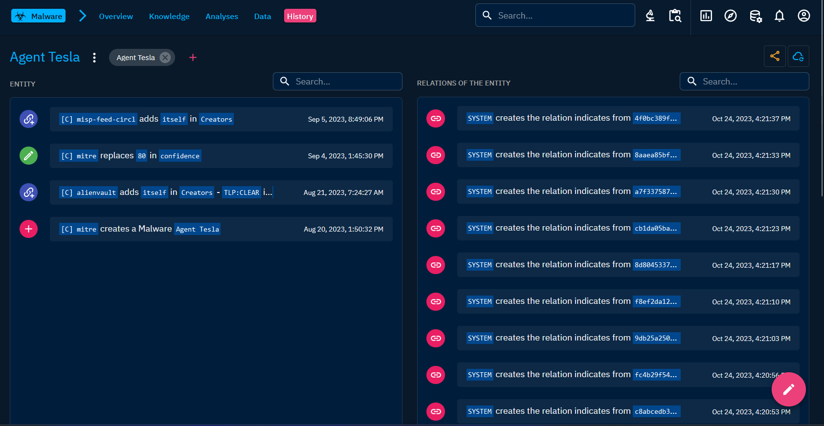Open relation row from 4f0bc389f
Image resolution: width=824 pixels, height=426 pixels.
pyautogui.click(x=628, y=118)
